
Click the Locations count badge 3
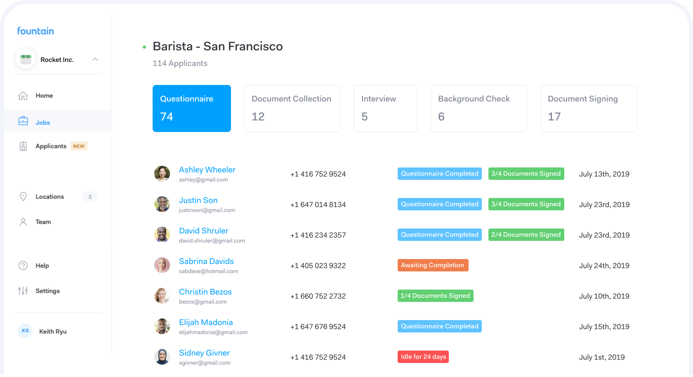point(90,197)
